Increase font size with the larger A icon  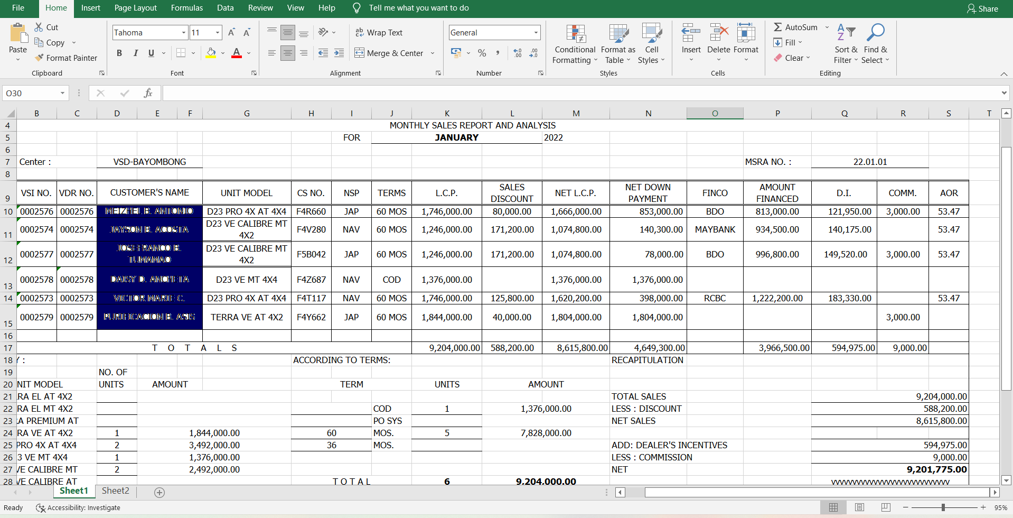(x=231, y=33)
